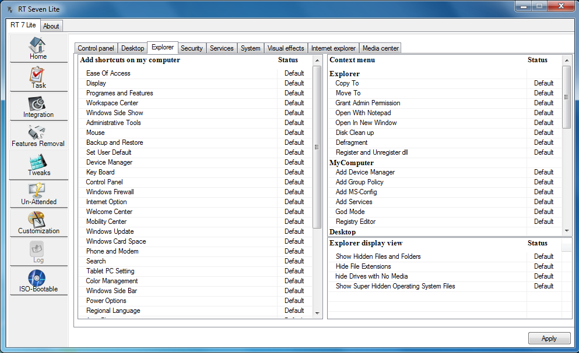This screenshot has width=579, height=353.
Task: Click the Context menu scrollbar thumb
Action: click(x=566, y=97)
